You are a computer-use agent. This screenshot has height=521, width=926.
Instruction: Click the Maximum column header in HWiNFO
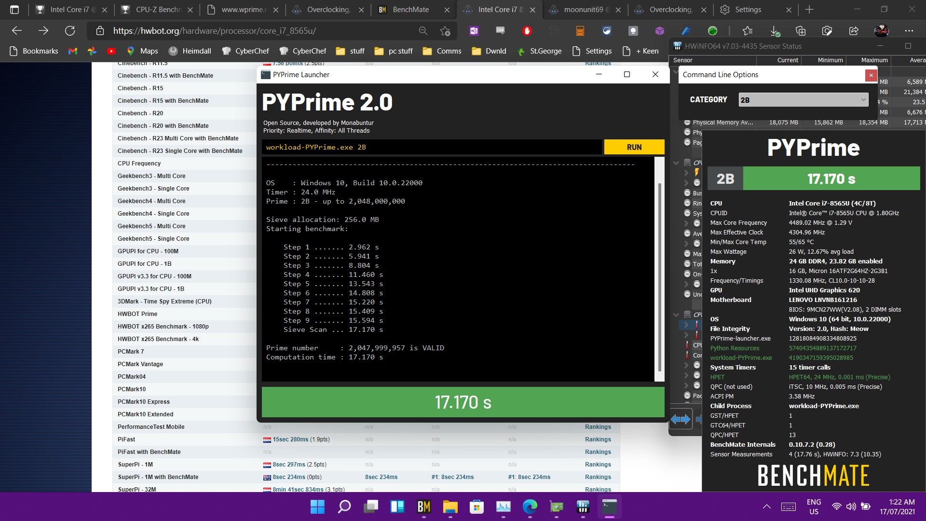[874, 60]
